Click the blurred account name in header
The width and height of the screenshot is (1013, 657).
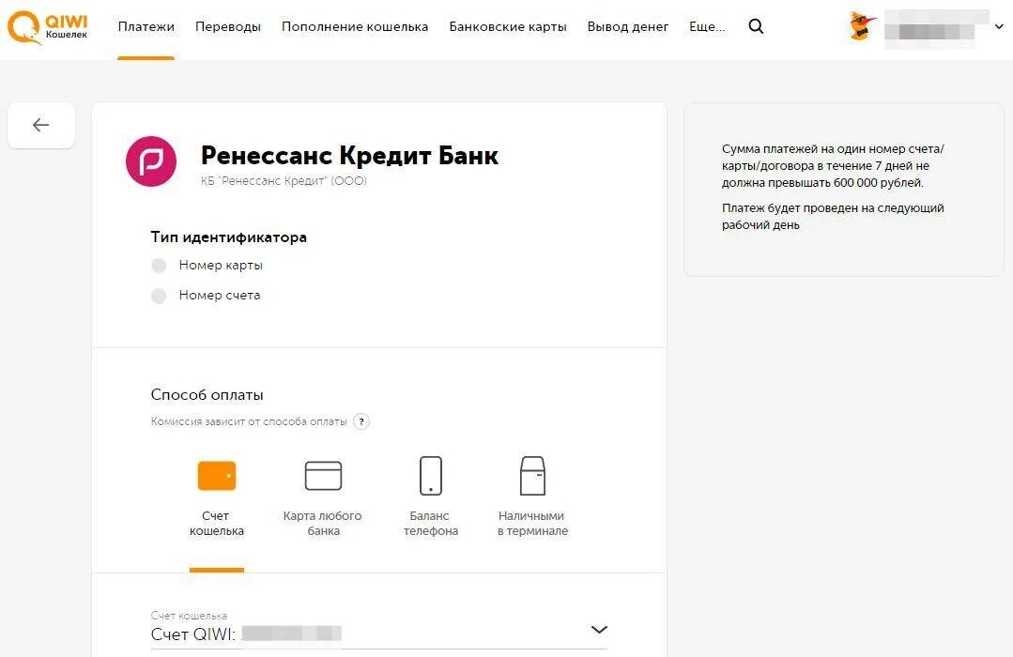click(935, 27)
